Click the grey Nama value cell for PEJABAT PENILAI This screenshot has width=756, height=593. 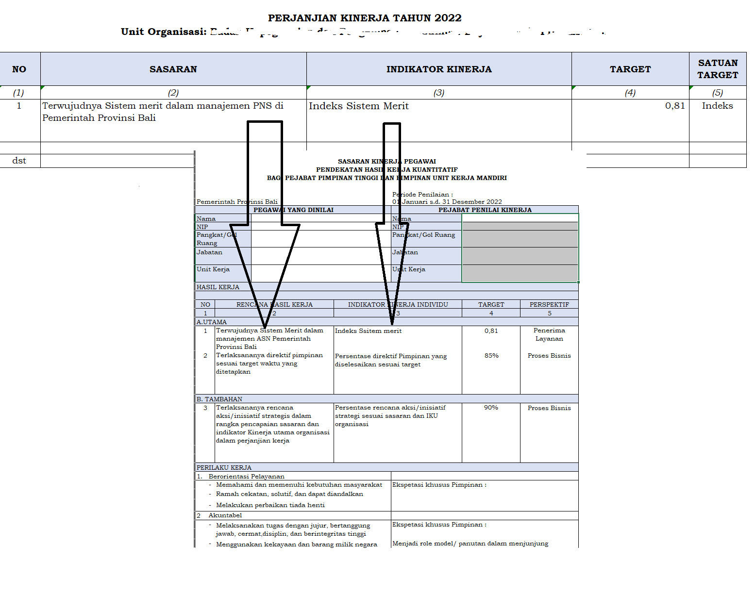pos(520,218)
